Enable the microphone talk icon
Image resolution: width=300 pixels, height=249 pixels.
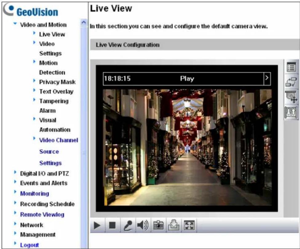click(x=128, y=225)
